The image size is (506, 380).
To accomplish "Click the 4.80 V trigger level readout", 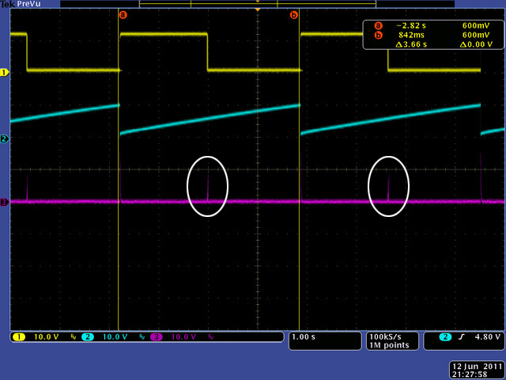I will point(486,336).
